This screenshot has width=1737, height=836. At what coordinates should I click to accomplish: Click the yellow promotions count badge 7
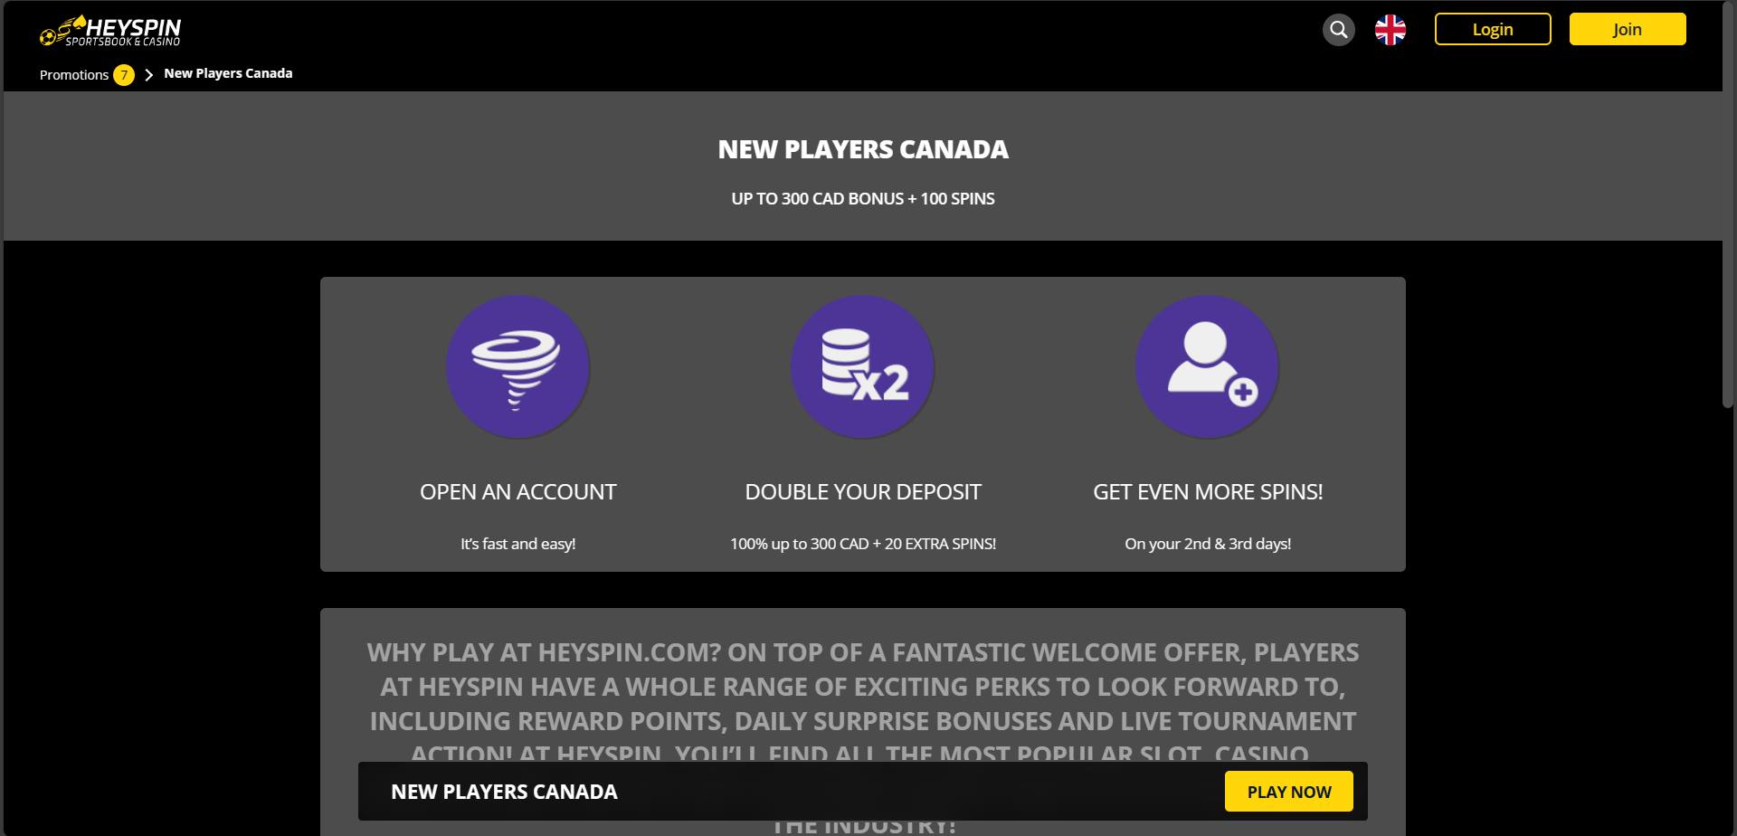(124, 75)
